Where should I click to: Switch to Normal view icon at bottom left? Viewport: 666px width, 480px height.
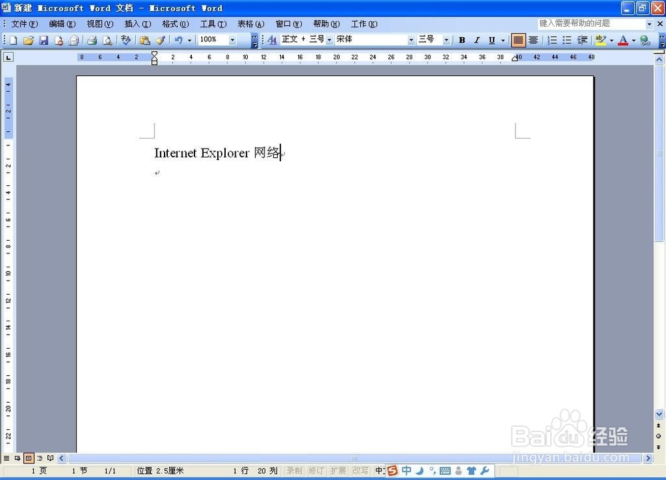pos(7,458)
